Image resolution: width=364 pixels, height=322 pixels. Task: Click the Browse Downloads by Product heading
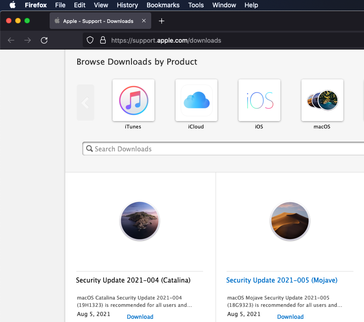pyautogui.click(x=137, y=62)
